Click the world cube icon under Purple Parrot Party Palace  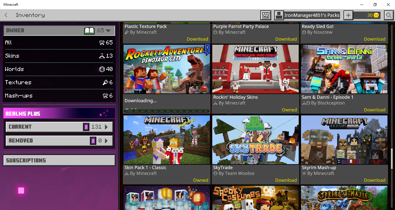pyautogui.click(x=215, y=32)
